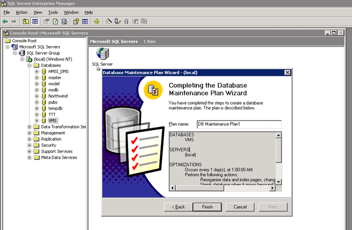Maximize the Console Root child window
The height and width of the screenshot is (230, 352).
[x=334, y=33]
